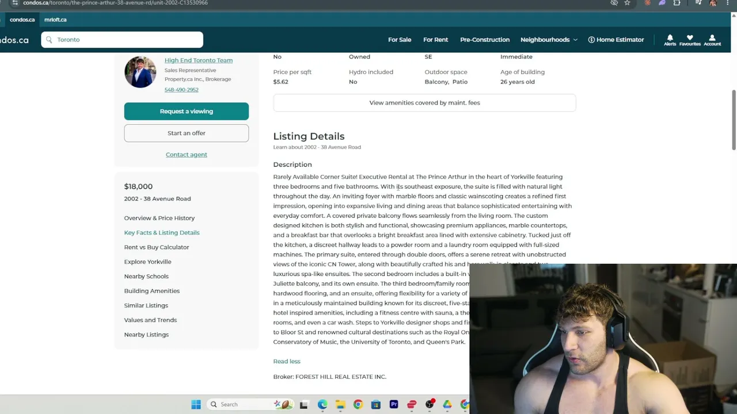This screenshot has width=737, height=414.
Task: Expand the Neighbourhoods dropdown
Action: click(x=549, y=40)
